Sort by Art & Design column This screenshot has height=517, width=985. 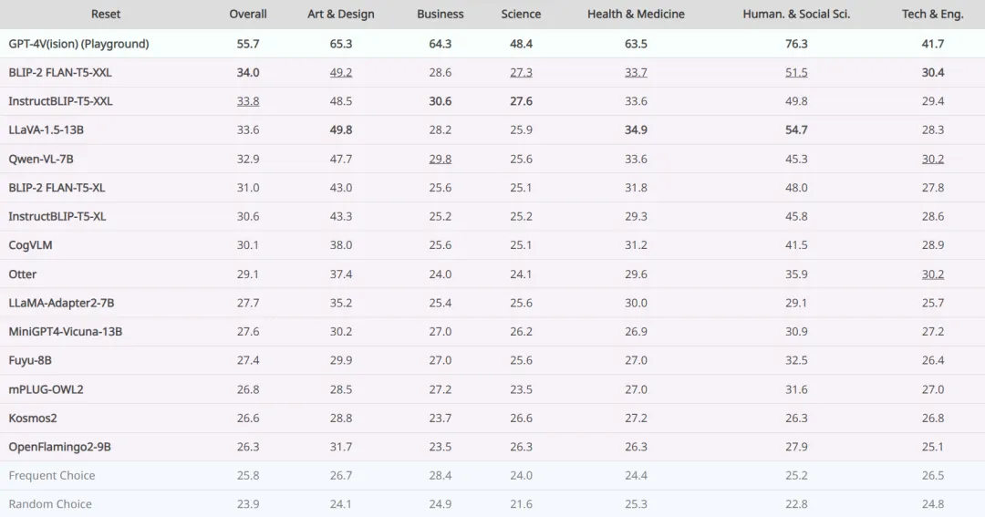click(340, 14)
